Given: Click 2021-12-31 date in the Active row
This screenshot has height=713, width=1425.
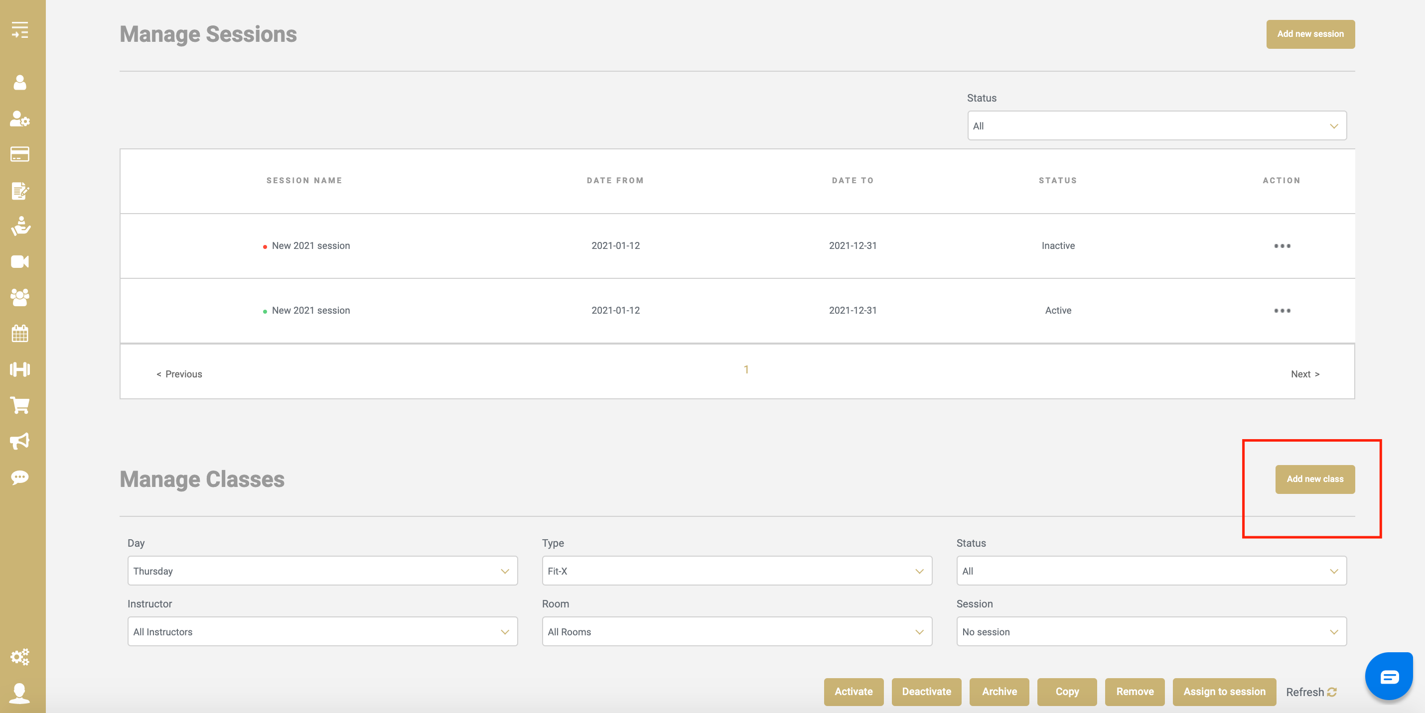Looking at the screenshot, I should [x=853, y=311].
